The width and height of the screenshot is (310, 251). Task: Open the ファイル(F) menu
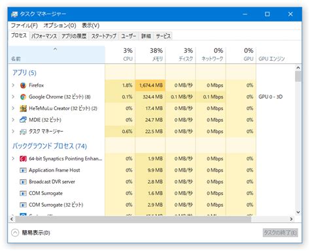click(x=24, y=25)
